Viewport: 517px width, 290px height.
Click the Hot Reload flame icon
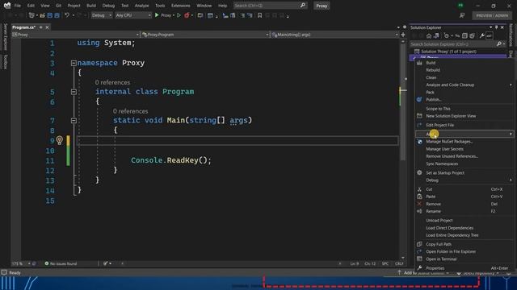187,15
